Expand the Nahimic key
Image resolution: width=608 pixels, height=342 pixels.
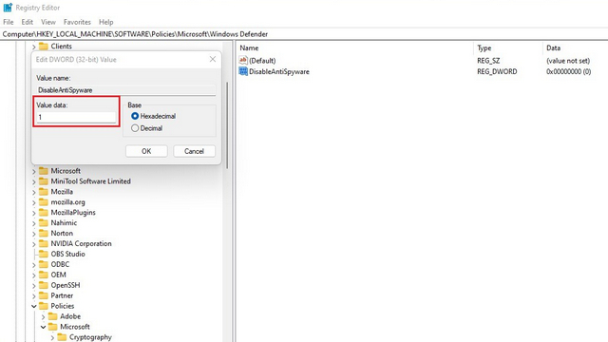pos(34,223)
